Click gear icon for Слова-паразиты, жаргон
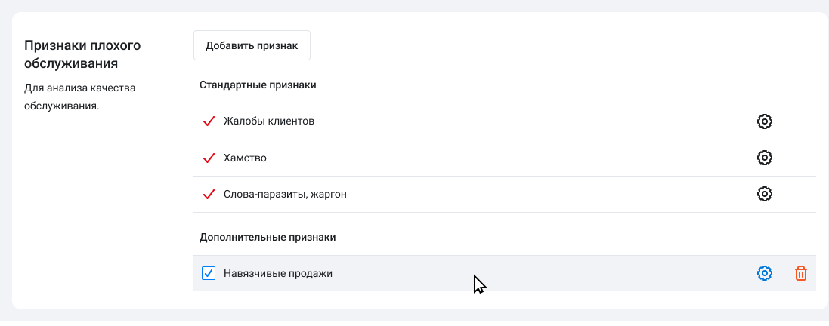 click(764, 194)
